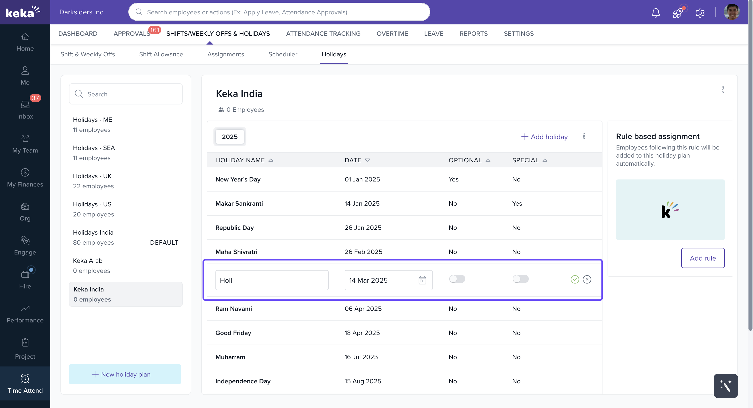This screenshot has height=408, width=753.
Task: Go to My Finances in sidebar
Action: pos(25,178)
